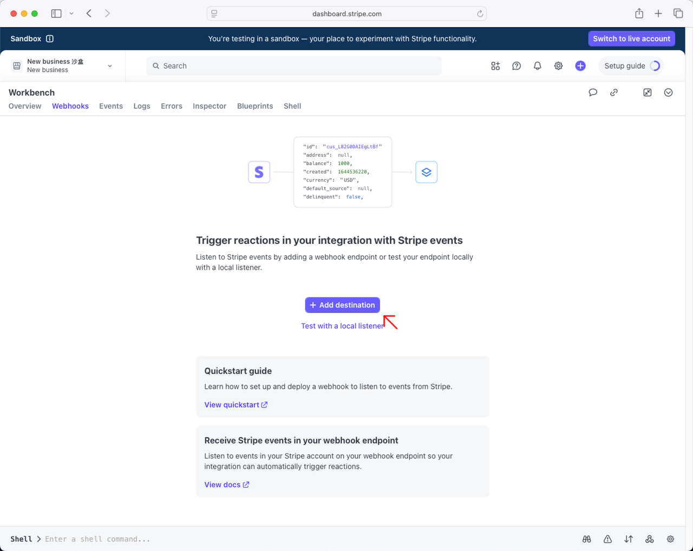Screen dimensions: 693x551
Task: Open the Shell settings gear in bottom bar
Action: pos(670,539)
